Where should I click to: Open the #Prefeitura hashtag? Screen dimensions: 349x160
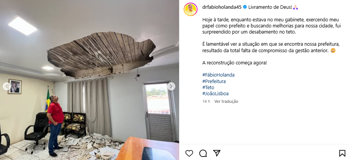[214, 81]
